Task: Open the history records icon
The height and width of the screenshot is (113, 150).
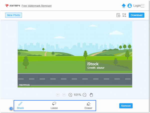Action: coord(118,15)
